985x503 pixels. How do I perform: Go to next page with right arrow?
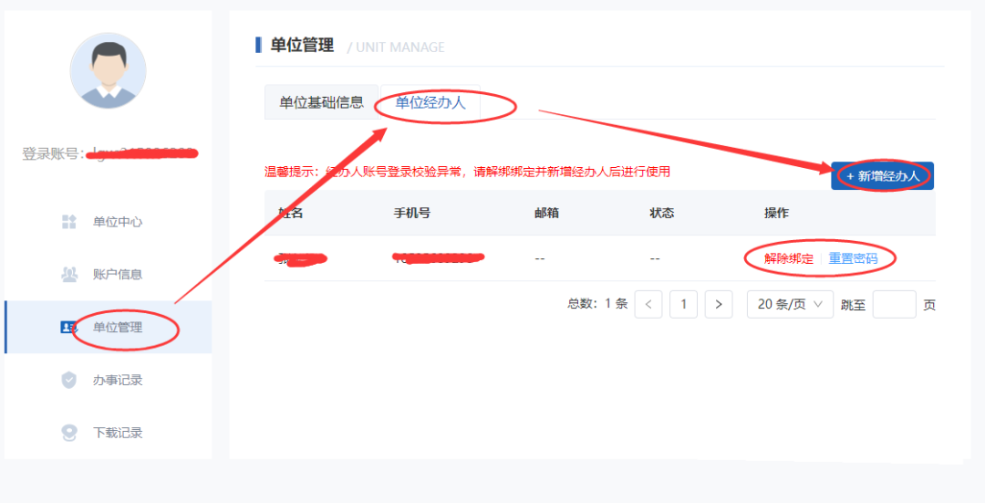pyautogui.click(x=719, y=304)
